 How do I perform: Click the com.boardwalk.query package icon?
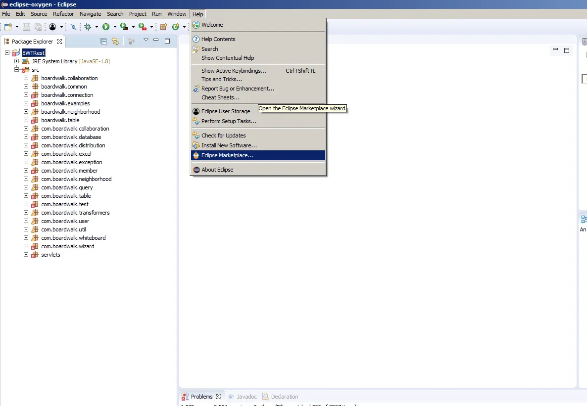[35, 187]
